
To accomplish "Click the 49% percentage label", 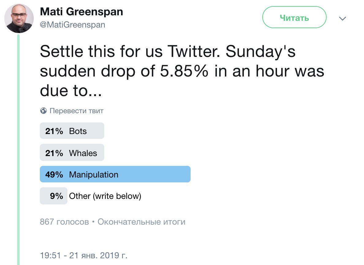I will (x=54, y=174).
